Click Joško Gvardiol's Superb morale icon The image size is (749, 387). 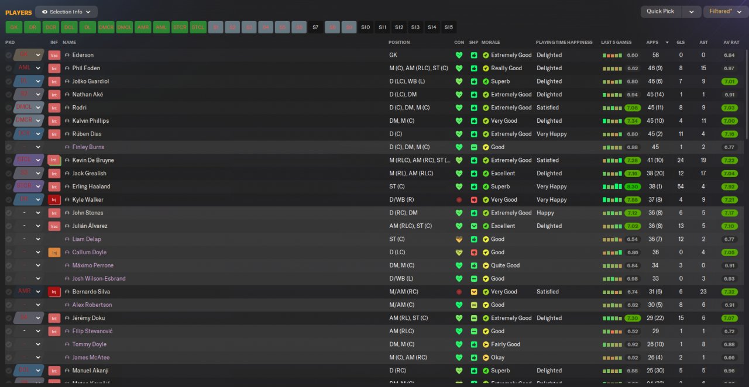486,81
